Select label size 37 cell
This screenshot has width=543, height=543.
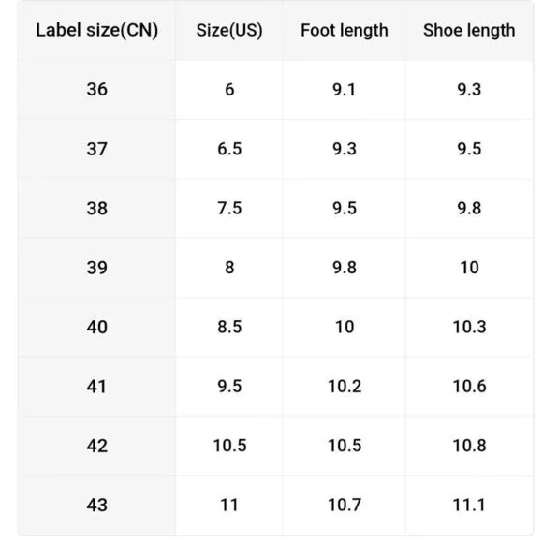tap(97, 149)
